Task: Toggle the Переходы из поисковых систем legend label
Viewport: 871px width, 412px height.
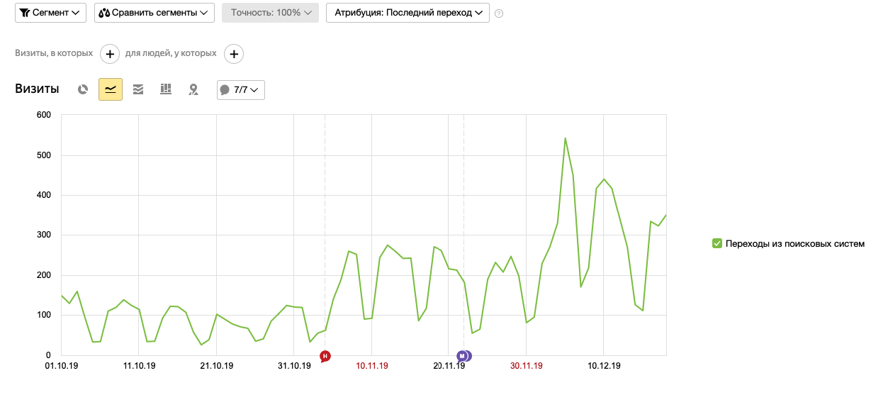Action: [795, 243]
